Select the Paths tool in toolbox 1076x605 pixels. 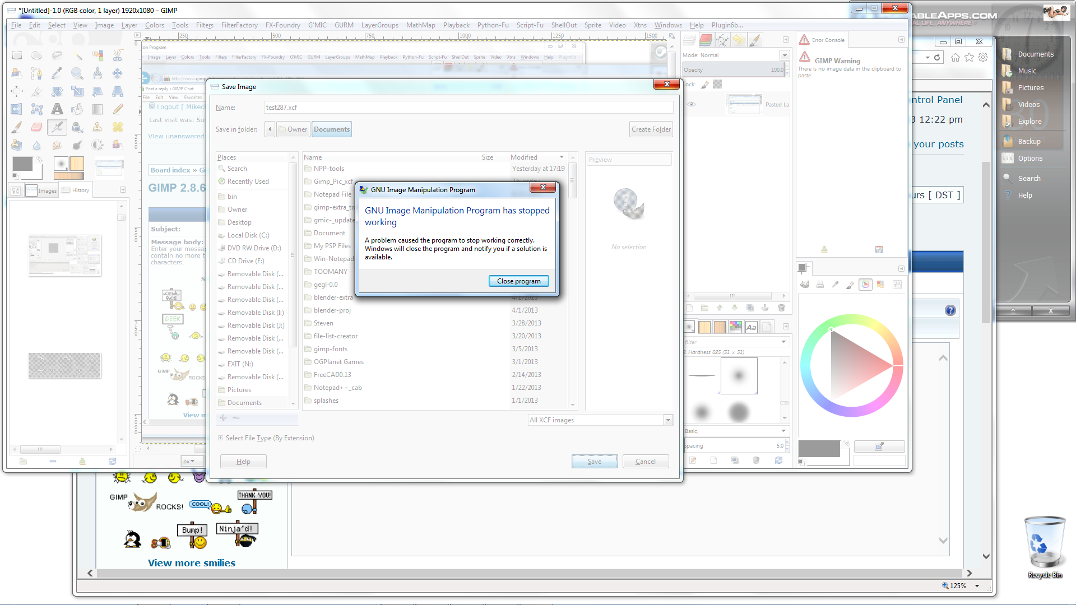point(37,73)
